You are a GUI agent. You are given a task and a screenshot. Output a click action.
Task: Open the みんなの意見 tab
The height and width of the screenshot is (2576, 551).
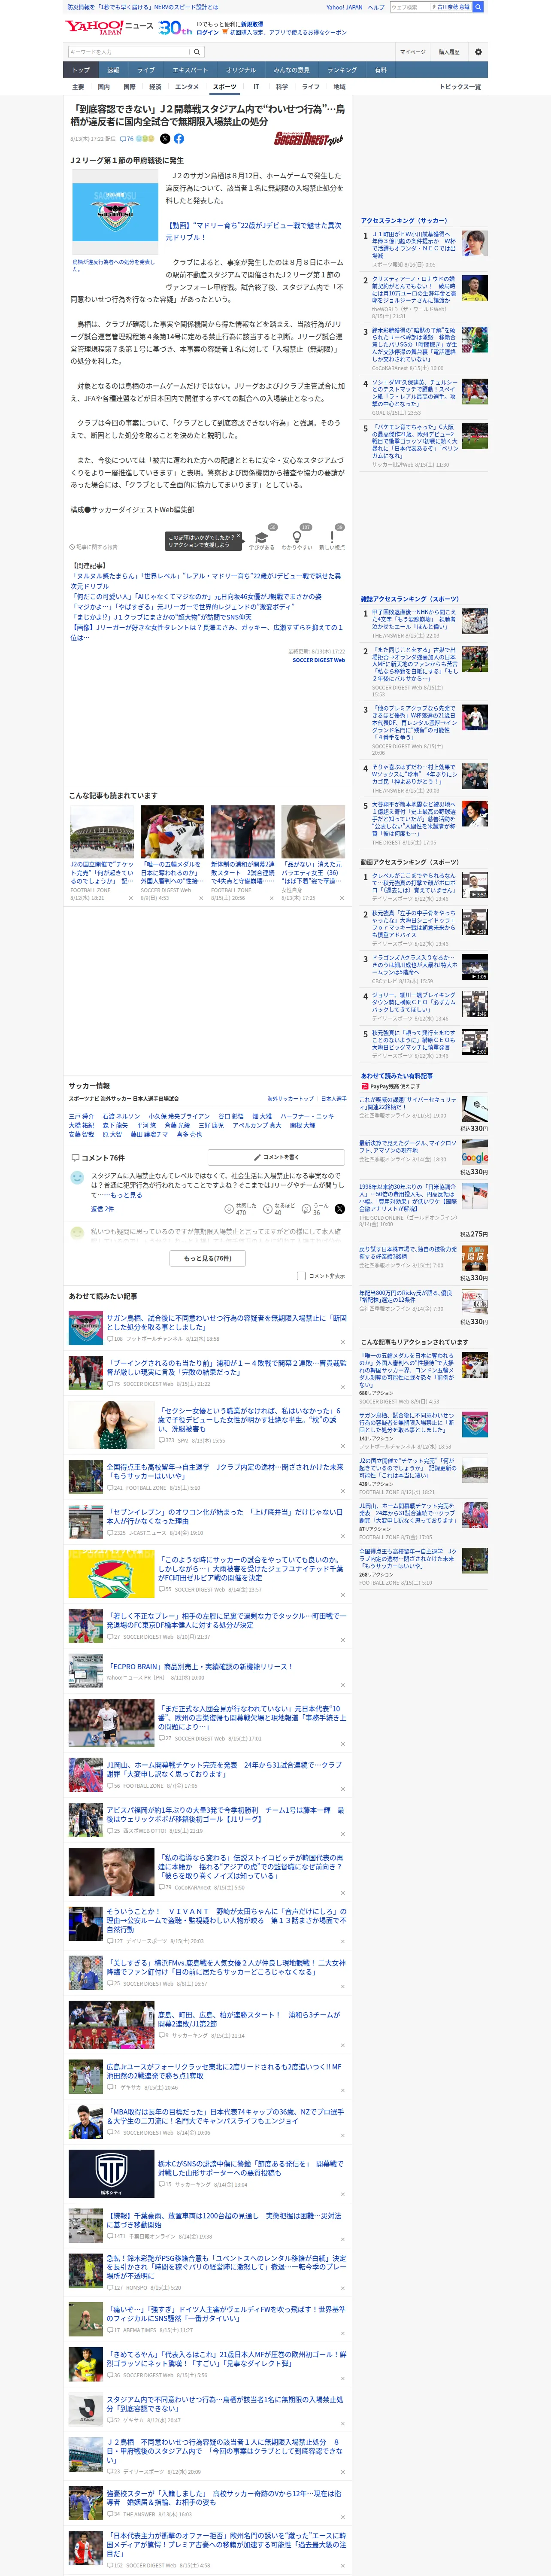292,70
